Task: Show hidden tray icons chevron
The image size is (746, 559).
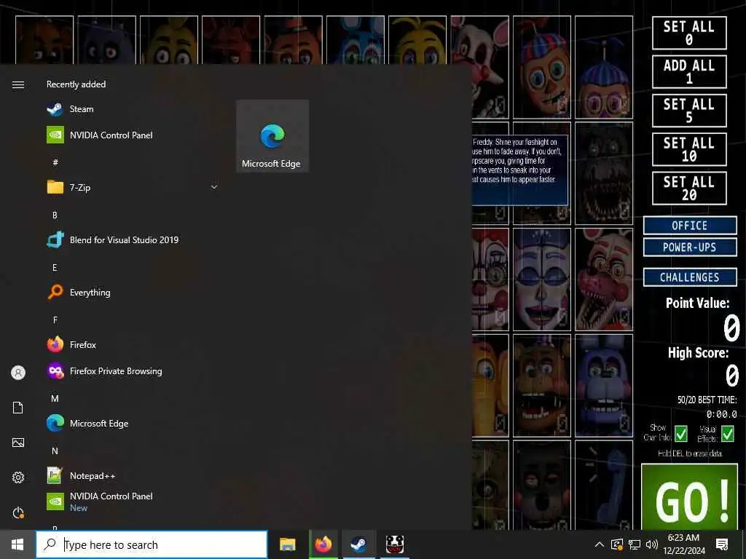Action: click(x=600, y=544)
